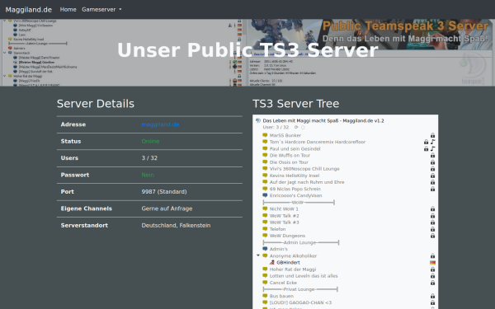
Task: Click the German flag next to GBHindert
Action: tap(432, 262)
